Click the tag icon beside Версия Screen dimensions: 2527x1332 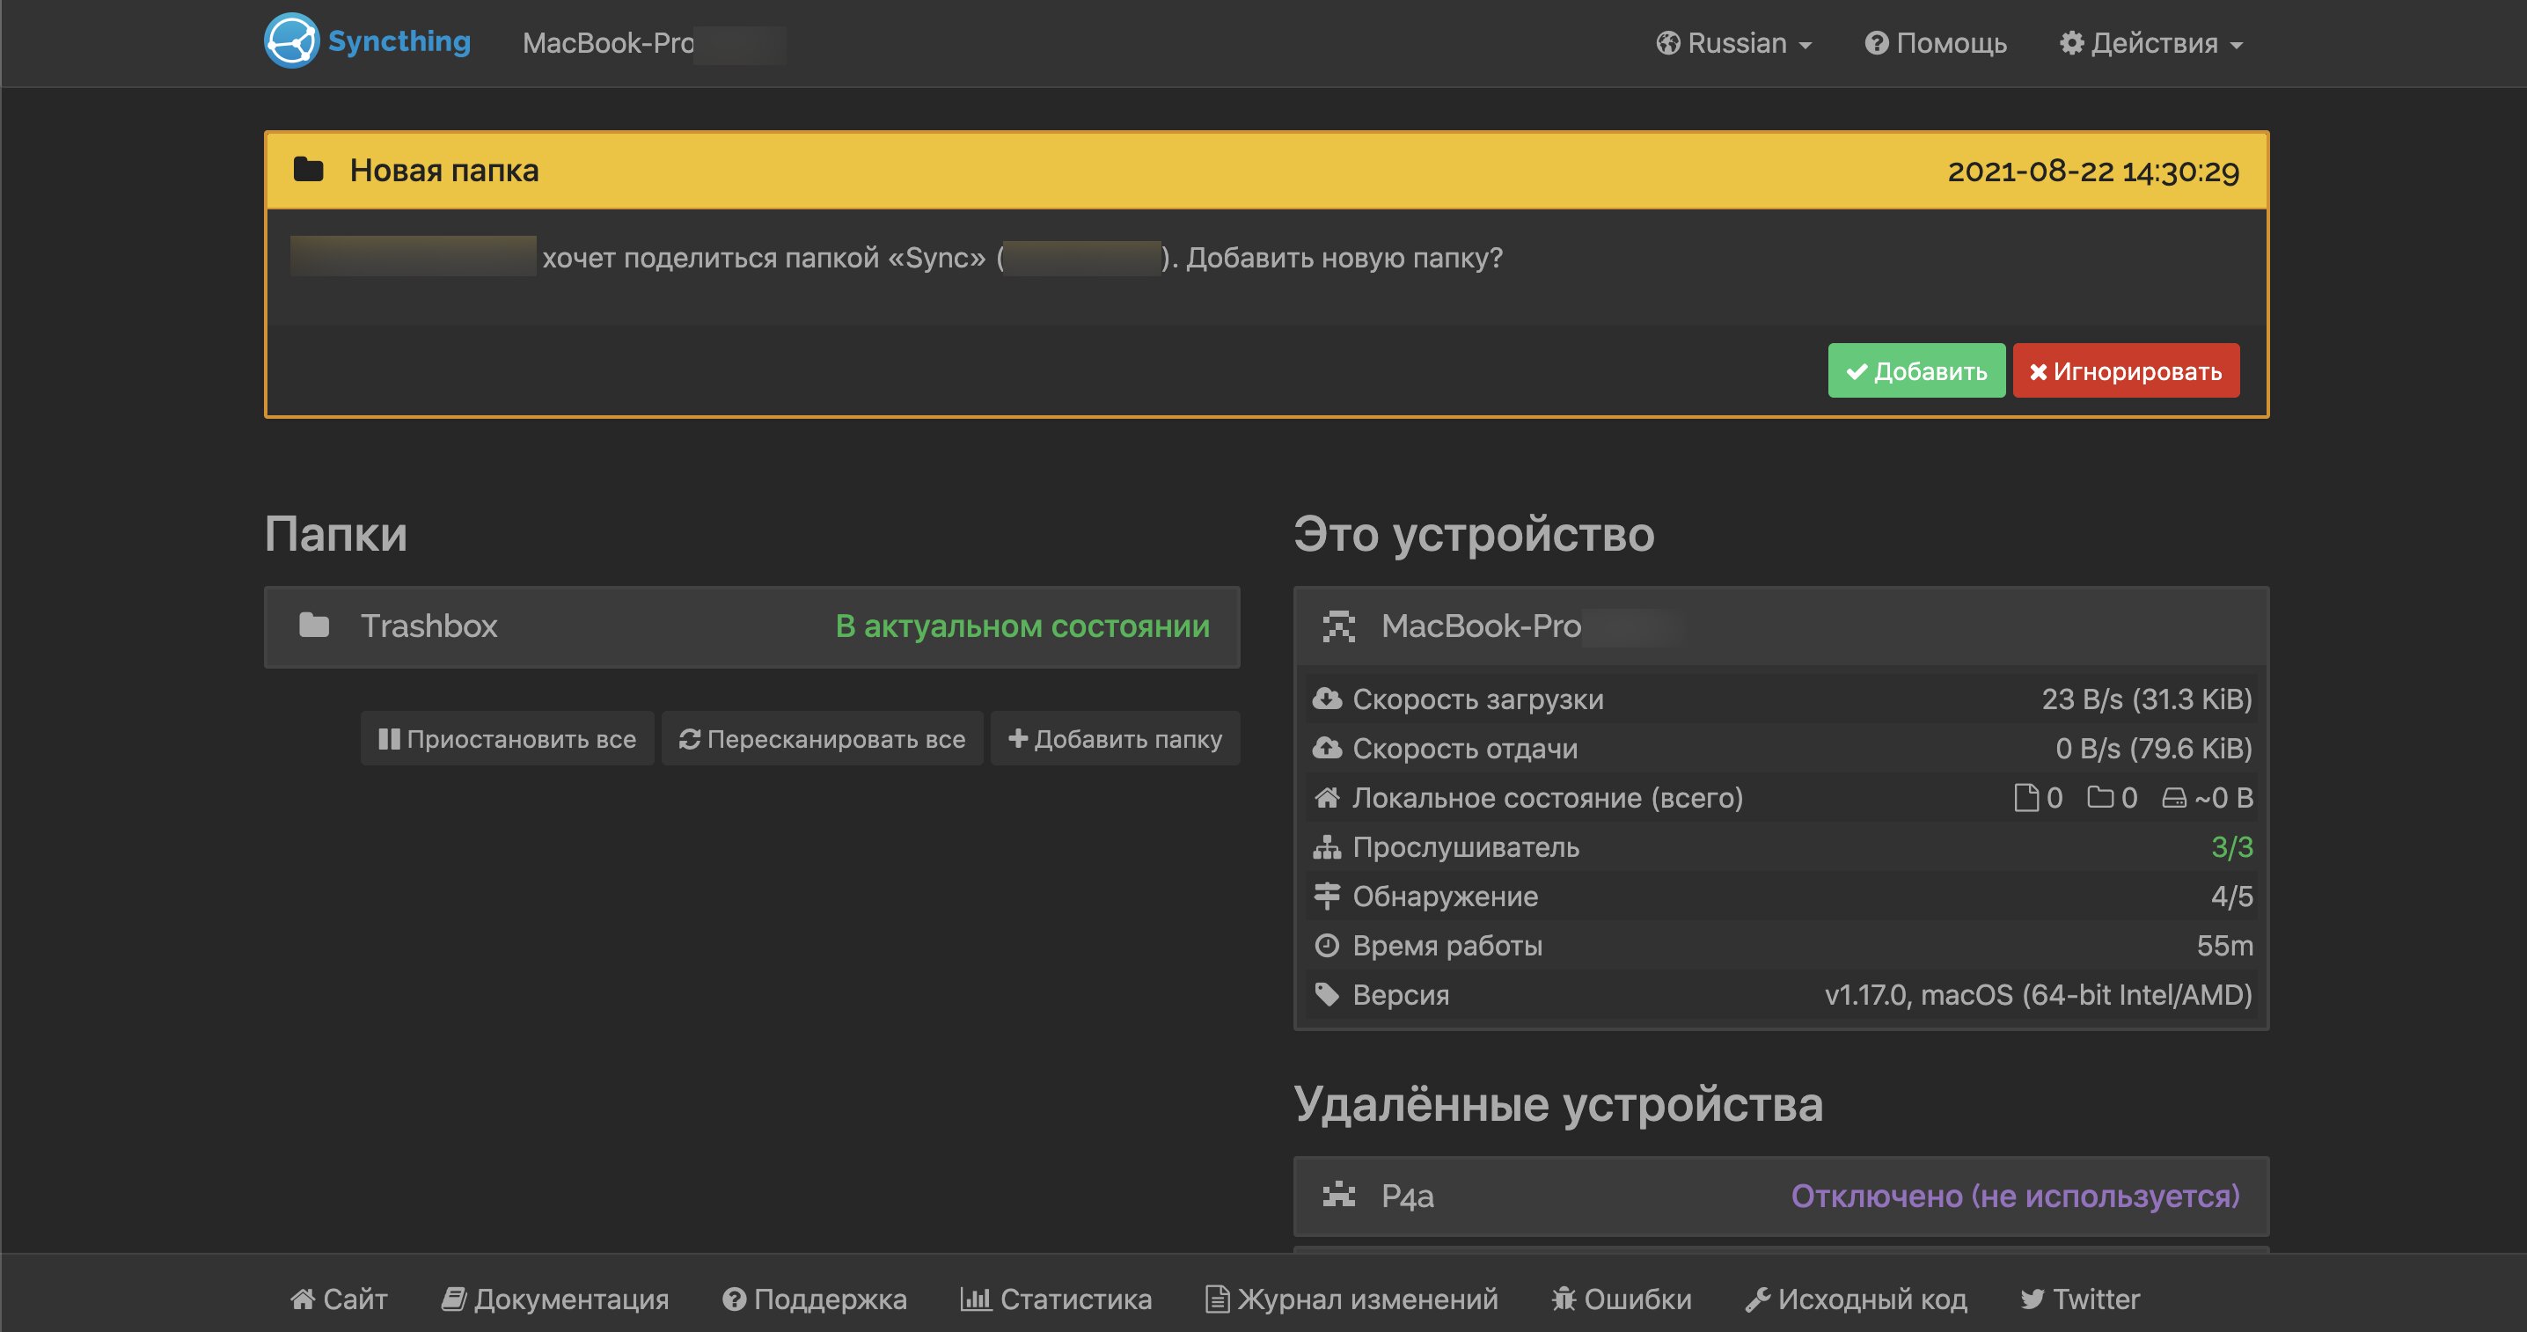pos(1327,994)
